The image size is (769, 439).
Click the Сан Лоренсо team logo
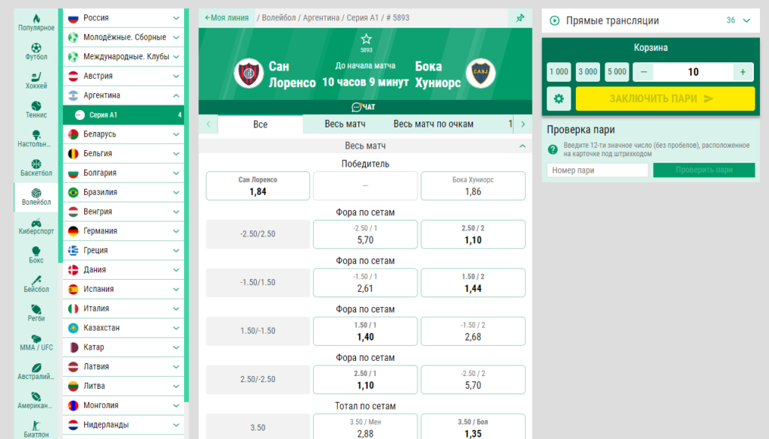(249, 74)
